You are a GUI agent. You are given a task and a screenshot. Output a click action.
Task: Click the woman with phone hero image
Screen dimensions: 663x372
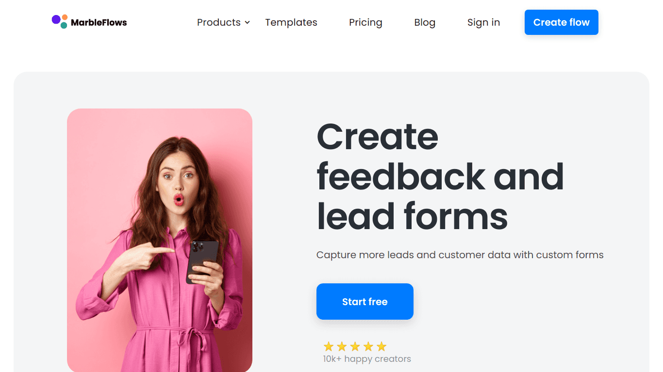[x=160, y=240]
